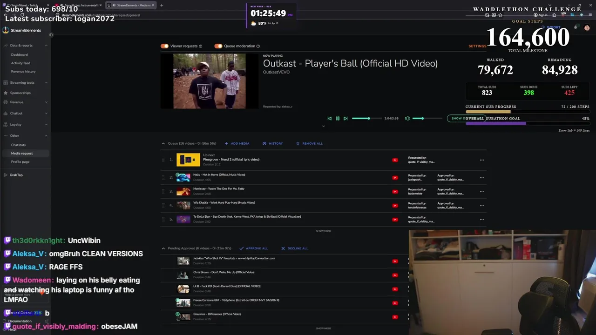Open media request Settings
596x335 pixels.
coord(477,46)
